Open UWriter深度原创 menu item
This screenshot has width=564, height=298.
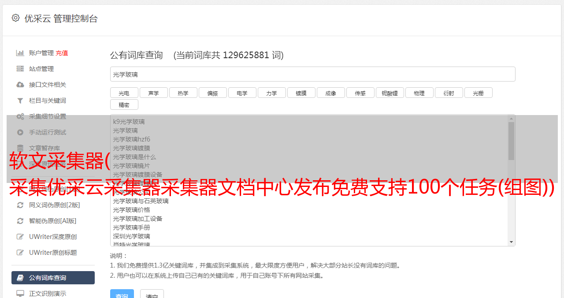click(53, 237)
